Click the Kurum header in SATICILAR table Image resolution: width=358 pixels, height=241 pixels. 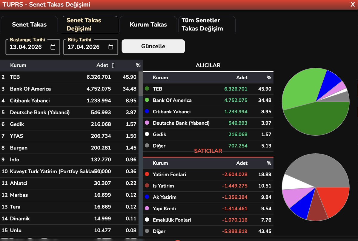pyautogui.click(x=160, y=163)
